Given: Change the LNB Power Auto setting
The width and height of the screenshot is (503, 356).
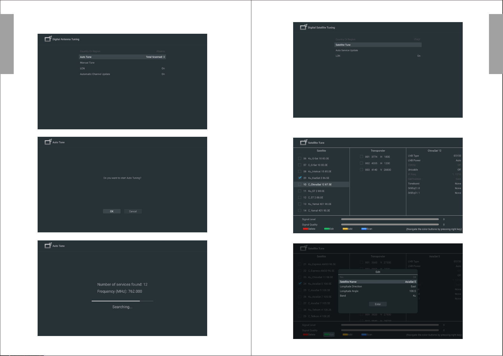Looking at the screenshot, I should (x=434, y=160).
